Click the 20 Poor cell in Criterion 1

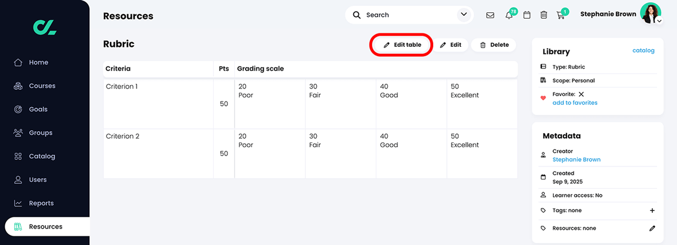(x=270, y=104)
